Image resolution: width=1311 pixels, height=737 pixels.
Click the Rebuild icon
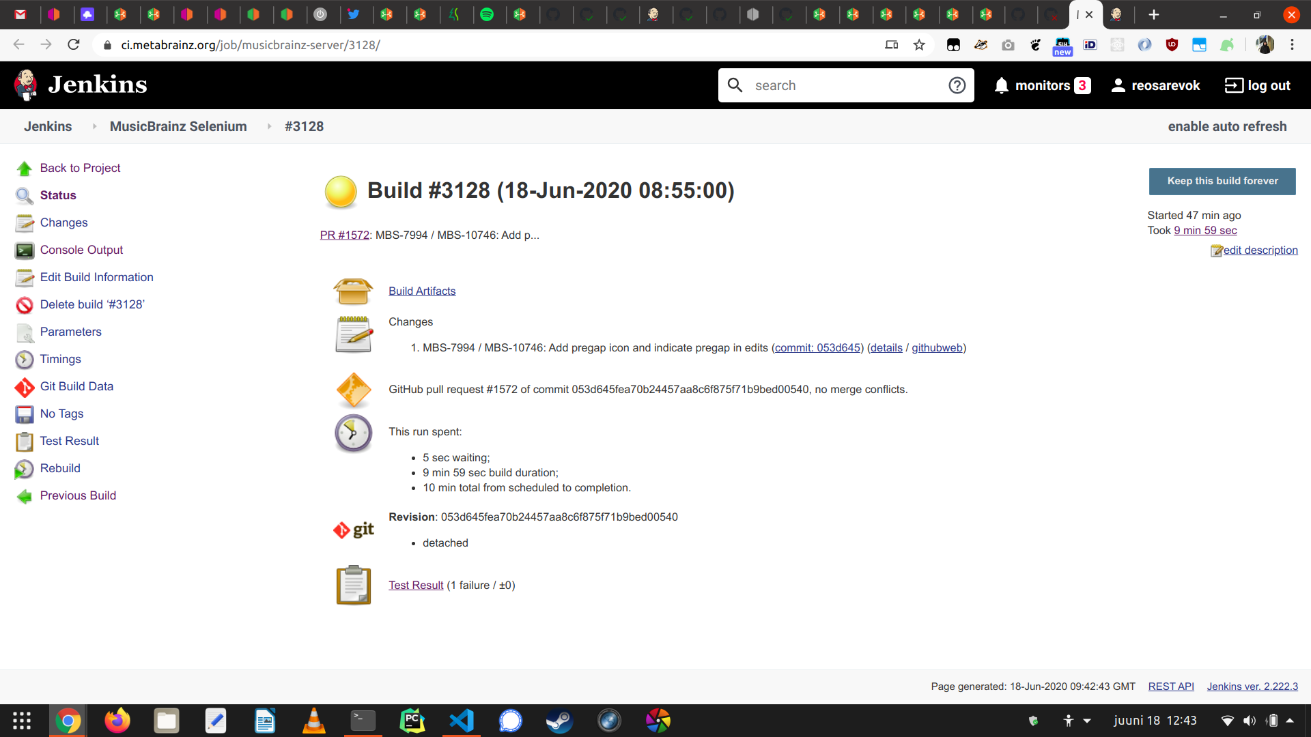25,469
